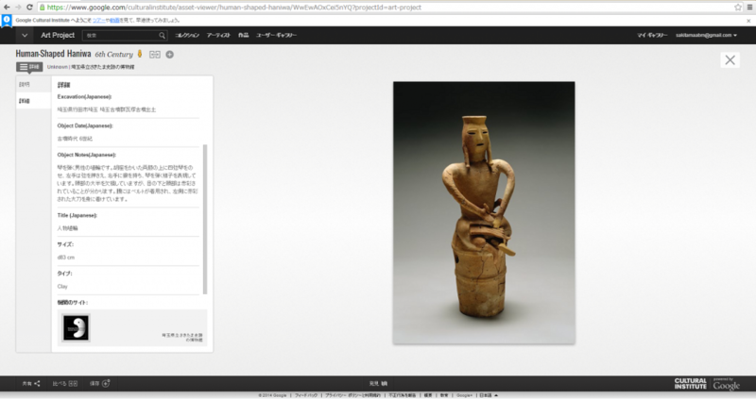Click the 保存 save button in bottom bar
The image size is (756, 399).
(x=99, y=384)
